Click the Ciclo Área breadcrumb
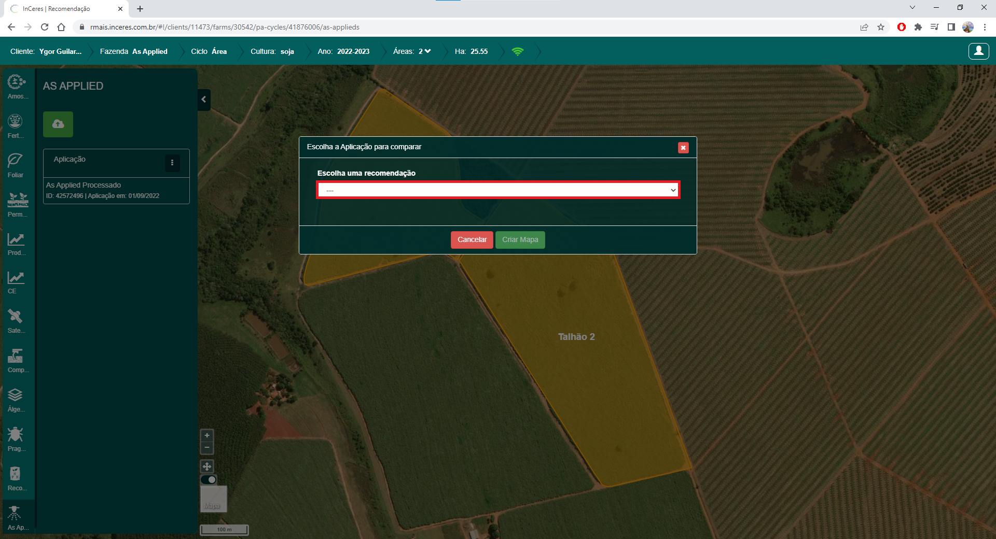996x539 pixels. (209, 51)
